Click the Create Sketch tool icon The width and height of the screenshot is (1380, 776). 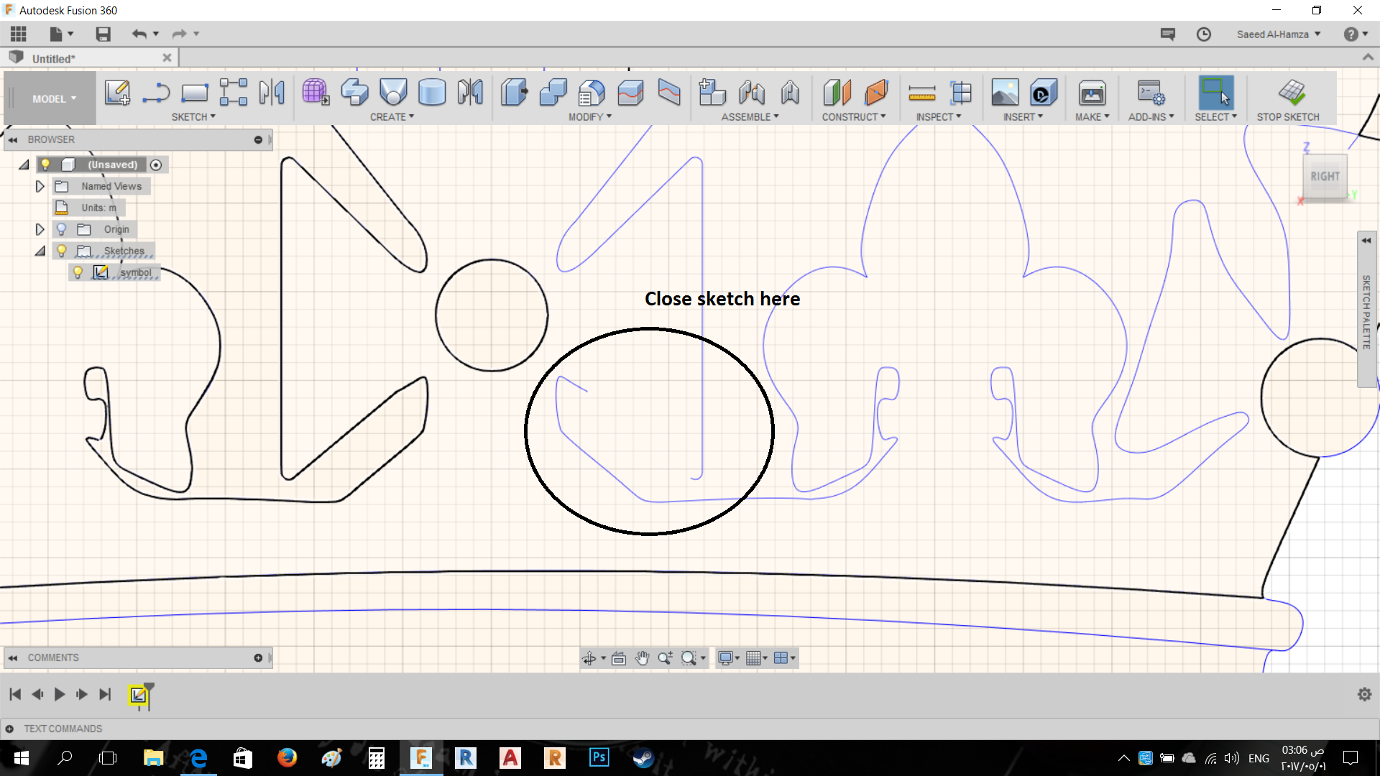pyautogui.click(x=117, y=93)
